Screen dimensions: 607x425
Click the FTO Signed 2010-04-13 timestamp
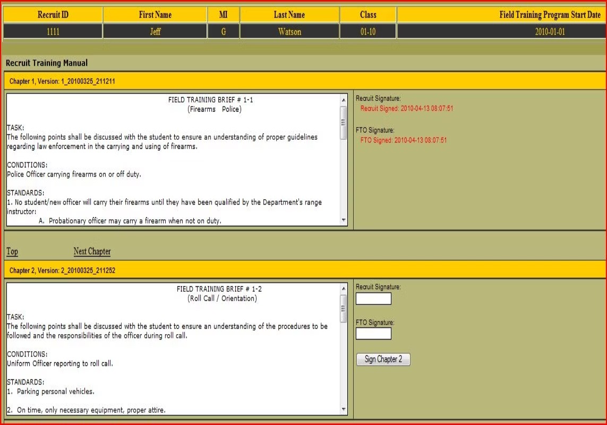404,140
